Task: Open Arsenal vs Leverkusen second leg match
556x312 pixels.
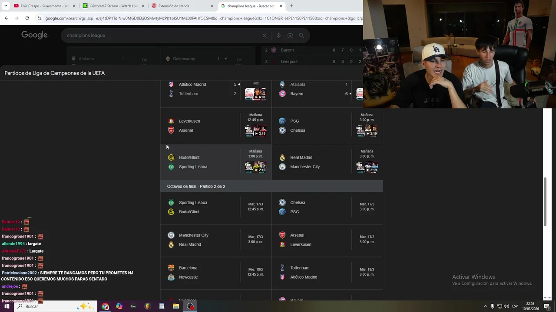Action: pos(327,240)
